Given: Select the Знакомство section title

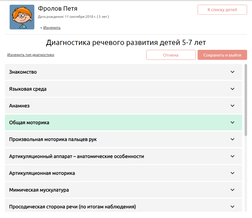Looking at the screenshot, I should [23, 72].
